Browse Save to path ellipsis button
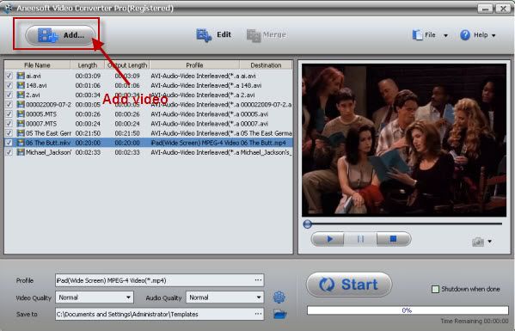This screenshot has height=331, width=515. point(259,314)
